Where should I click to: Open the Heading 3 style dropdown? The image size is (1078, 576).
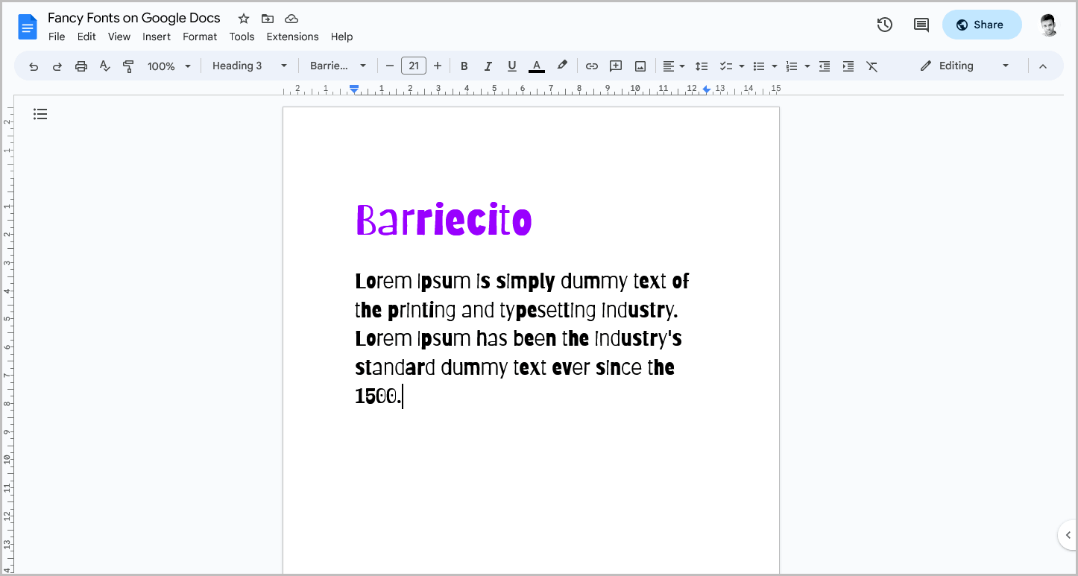[x=250, y=66]
